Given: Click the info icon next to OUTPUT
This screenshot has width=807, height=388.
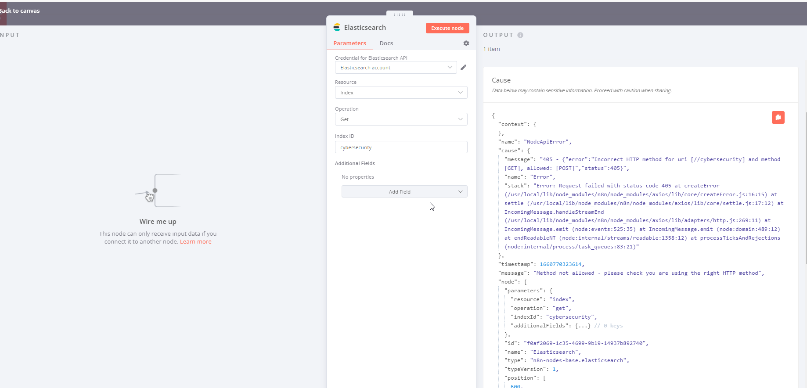Looking at the screenshot, I should click(520, 35).
